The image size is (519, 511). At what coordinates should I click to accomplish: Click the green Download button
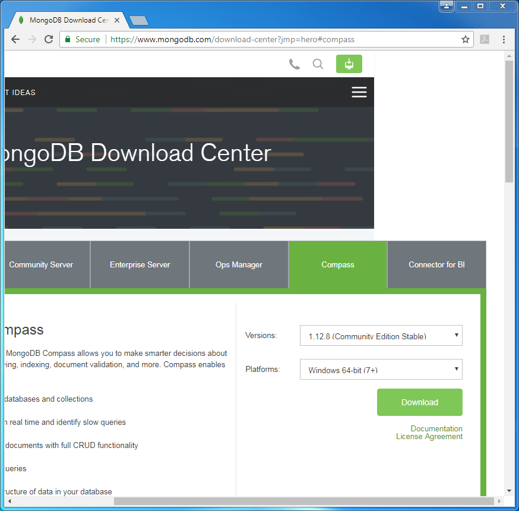(420, 402)
